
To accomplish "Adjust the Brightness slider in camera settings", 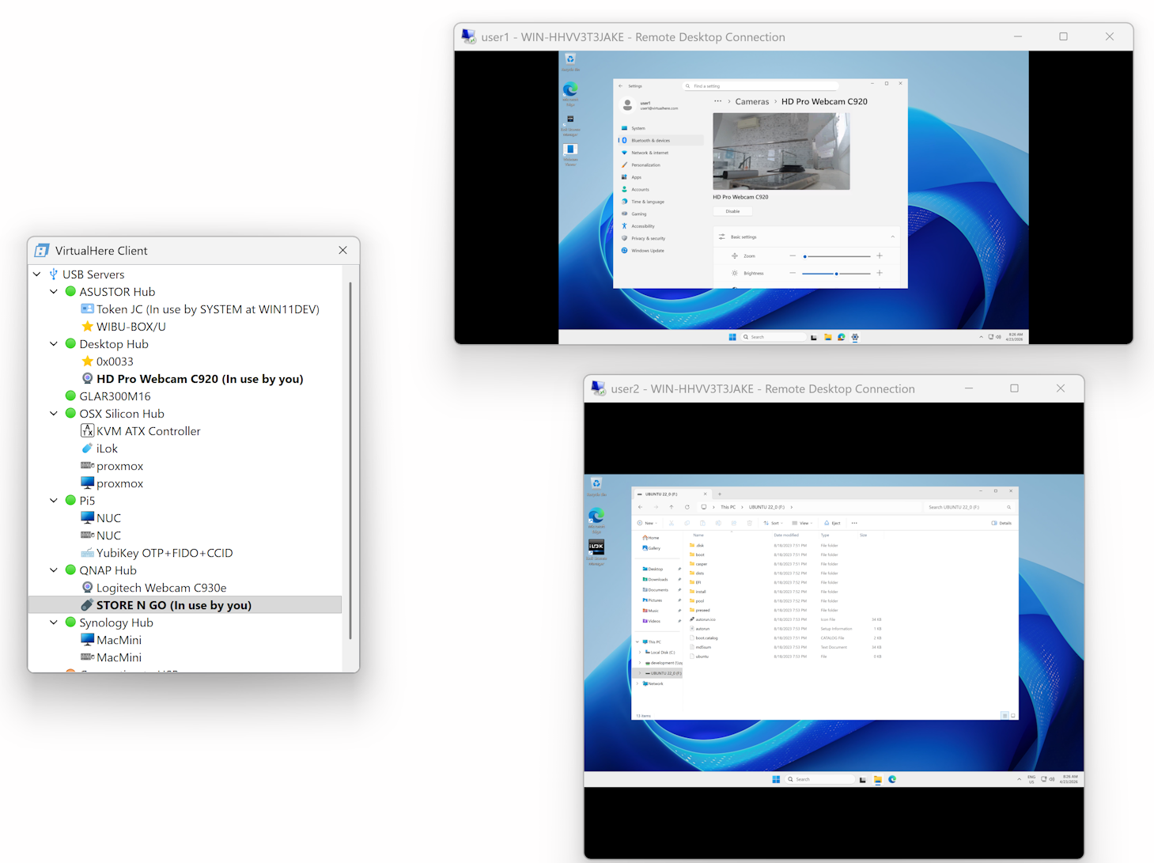I will pyautogui.click(x=836, y=274).
